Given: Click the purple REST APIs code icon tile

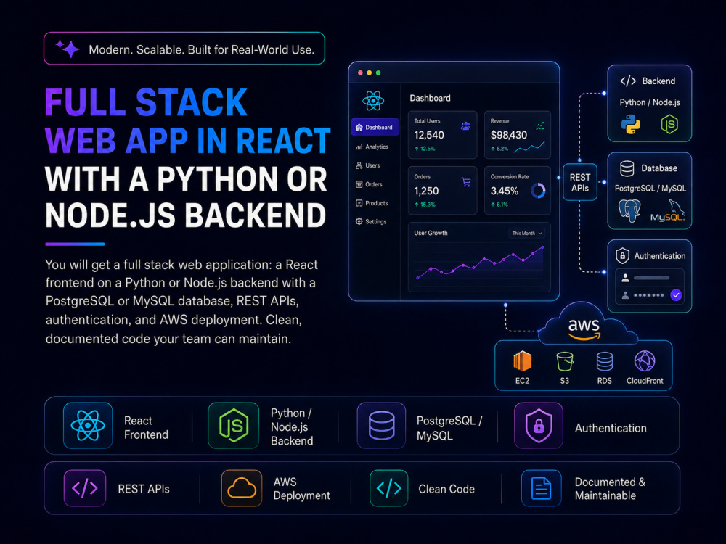Looking at the screenshot, I should point(85,488).
